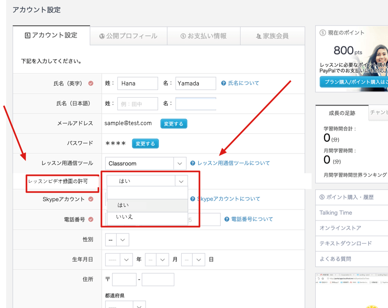The image size is (388, 308).
Task: Select the アカウント設定 tab
Action: pyautogui.click(x=51, y=35)
